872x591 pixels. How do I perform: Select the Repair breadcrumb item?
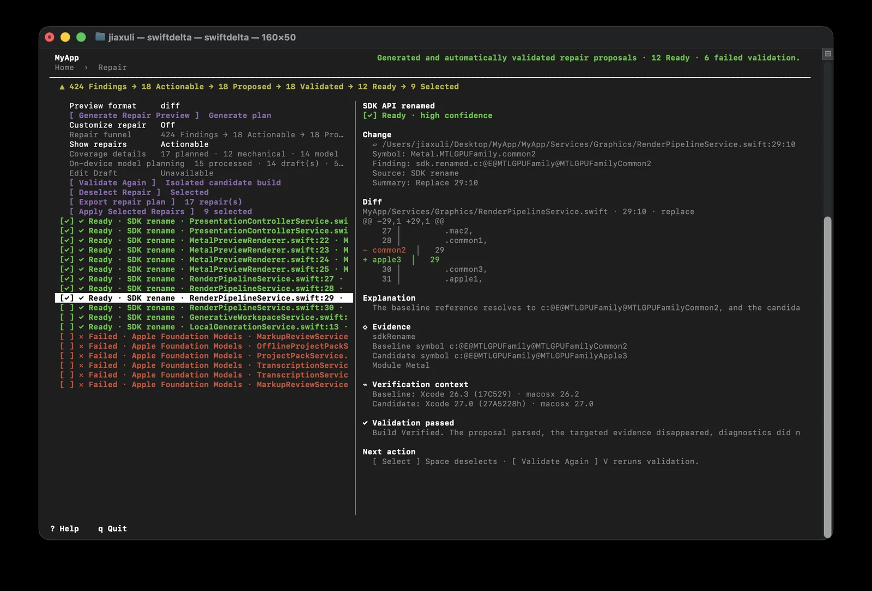click(112, 68)
